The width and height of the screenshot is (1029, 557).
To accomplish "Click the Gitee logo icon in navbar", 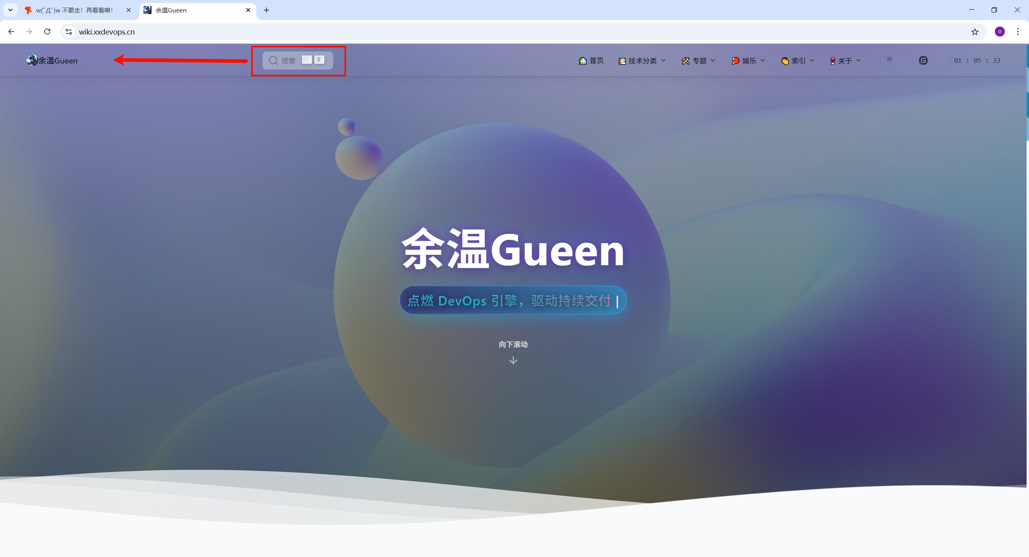I will pyautogui.click(x=923, y=60).
